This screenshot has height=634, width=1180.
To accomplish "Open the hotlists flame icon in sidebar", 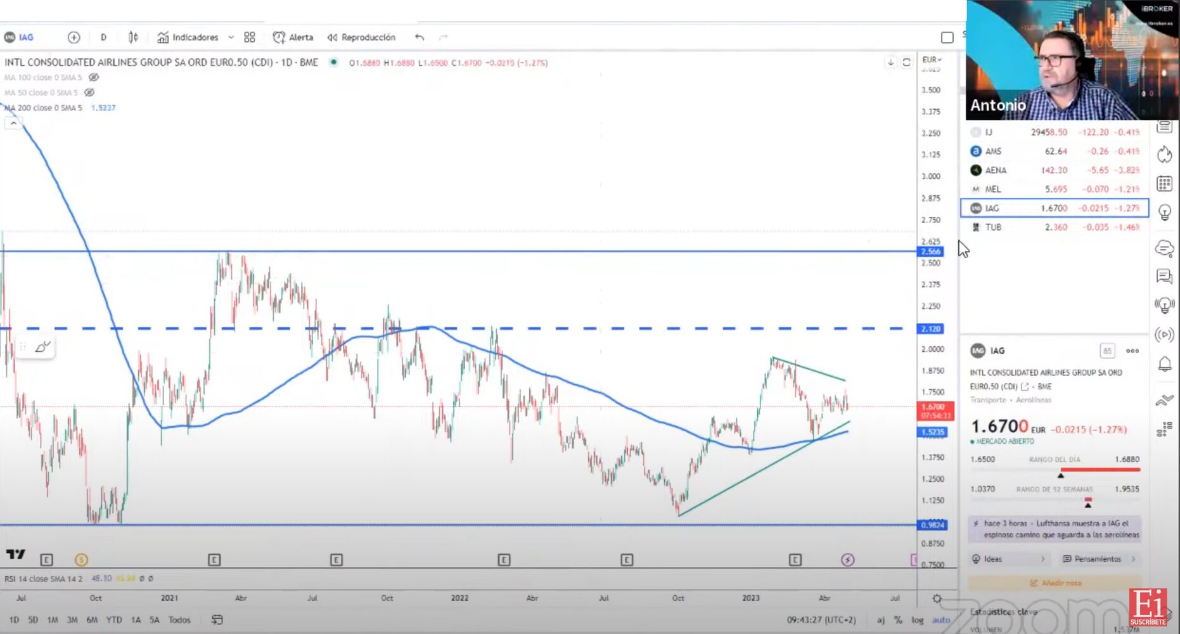I will [x=1165, y=155].
